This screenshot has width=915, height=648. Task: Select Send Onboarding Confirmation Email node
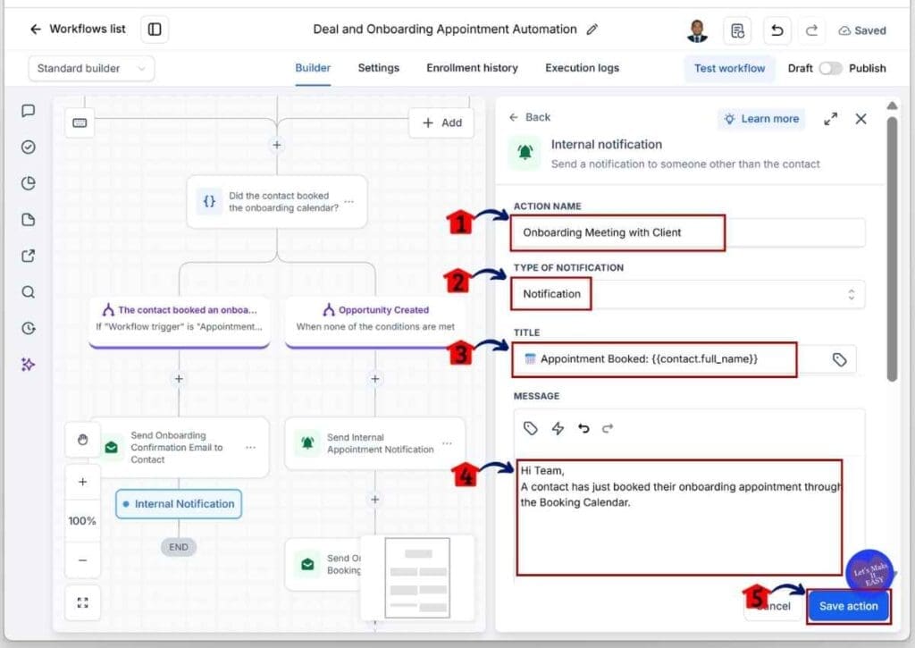point(179,447)
